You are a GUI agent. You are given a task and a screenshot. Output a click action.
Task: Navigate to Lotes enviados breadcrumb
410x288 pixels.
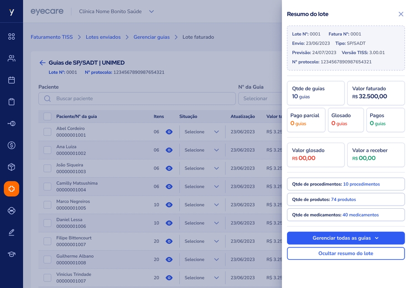coord(103,37)
